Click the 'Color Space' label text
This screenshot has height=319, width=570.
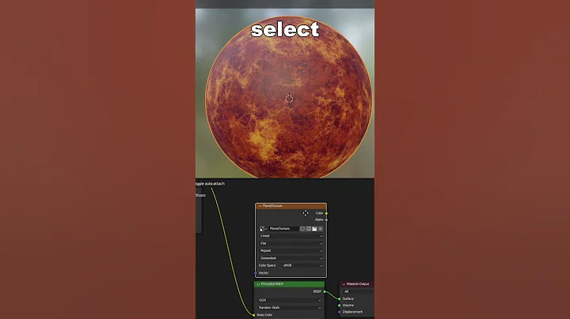[x=268, y=265]
